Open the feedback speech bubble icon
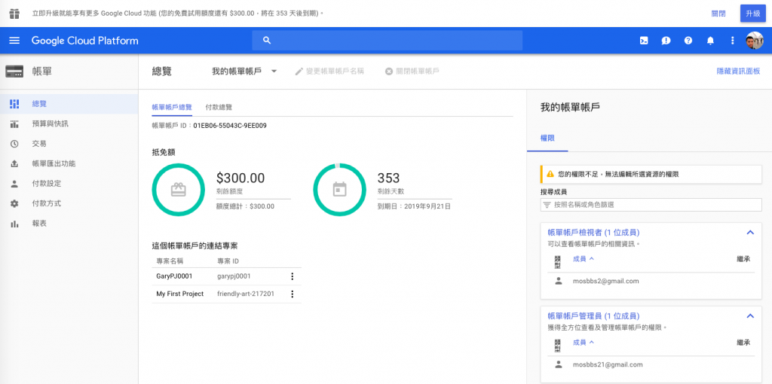 (x=666, y=41)
